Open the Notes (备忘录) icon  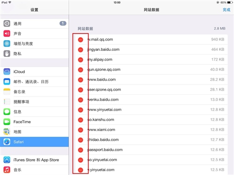[7, 91]
